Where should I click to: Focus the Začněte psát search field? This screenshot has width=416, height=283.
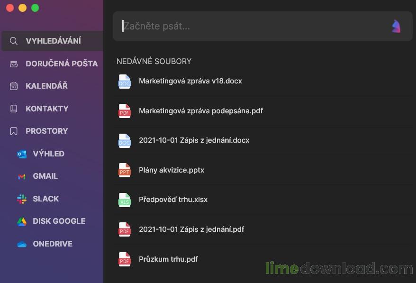(x=251, y=26)
